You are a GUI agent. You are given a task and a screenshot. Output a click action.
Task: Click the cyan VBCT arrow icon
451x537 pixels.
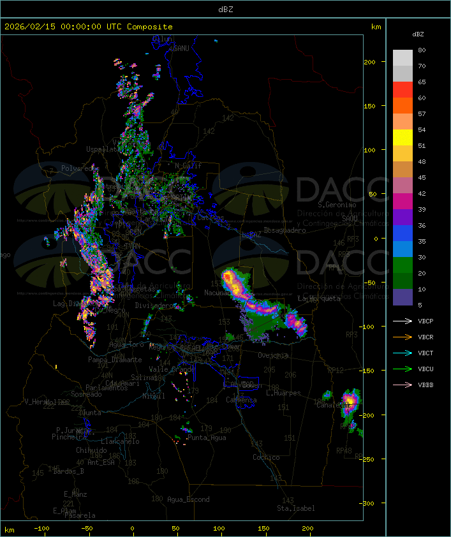(403, 353)
